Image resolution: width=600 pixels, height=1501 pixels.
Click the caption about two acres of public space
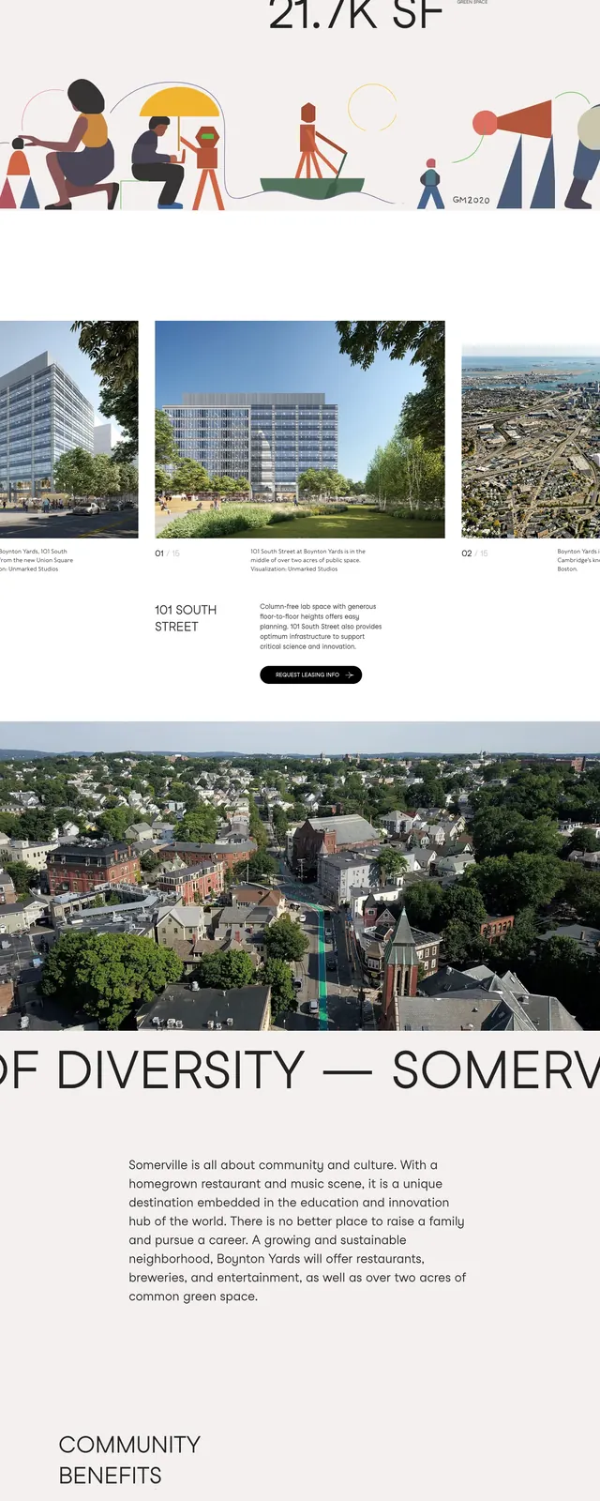click(x=308, y=560)
